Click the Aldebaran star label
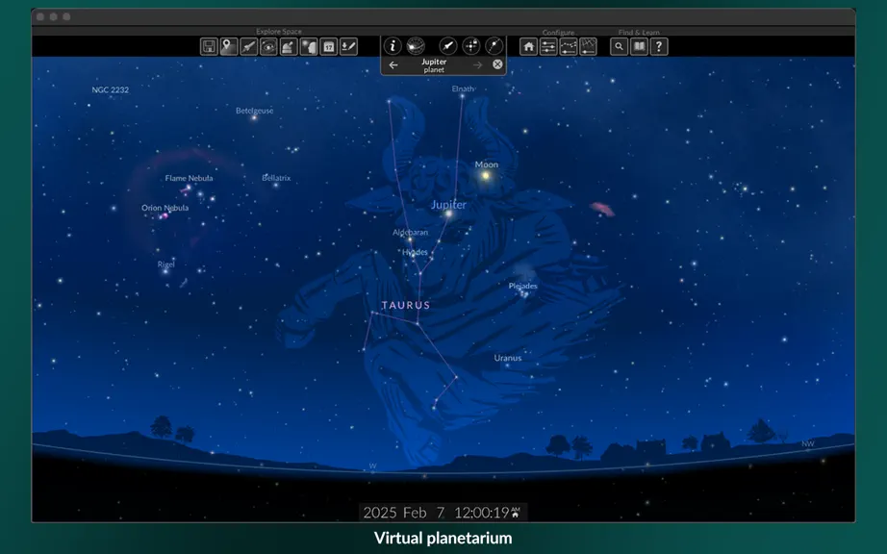887x554 pixels. point(410,233)
